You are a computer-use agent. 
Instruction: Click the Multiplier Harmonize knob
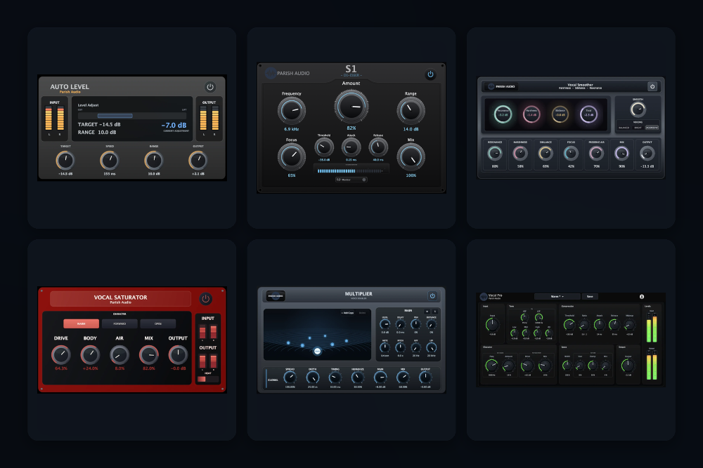click(358, 378)
